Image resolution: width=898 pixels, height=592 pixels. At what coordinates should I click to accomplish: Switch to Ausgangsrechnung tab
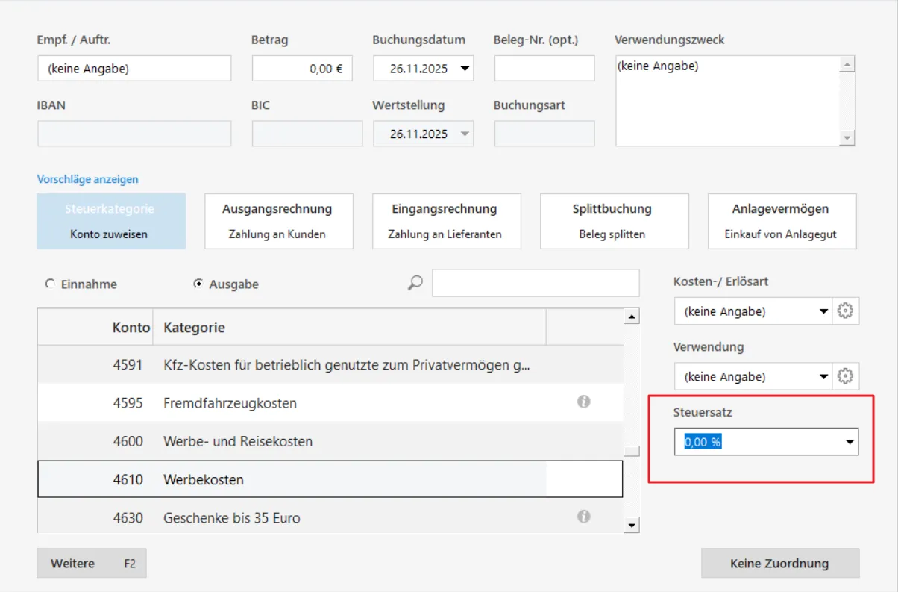pos(277,221)
